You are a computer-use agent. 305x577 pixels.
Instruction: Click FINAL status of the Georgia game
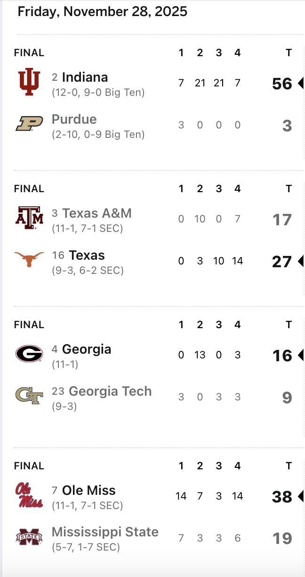pos(29,325)
